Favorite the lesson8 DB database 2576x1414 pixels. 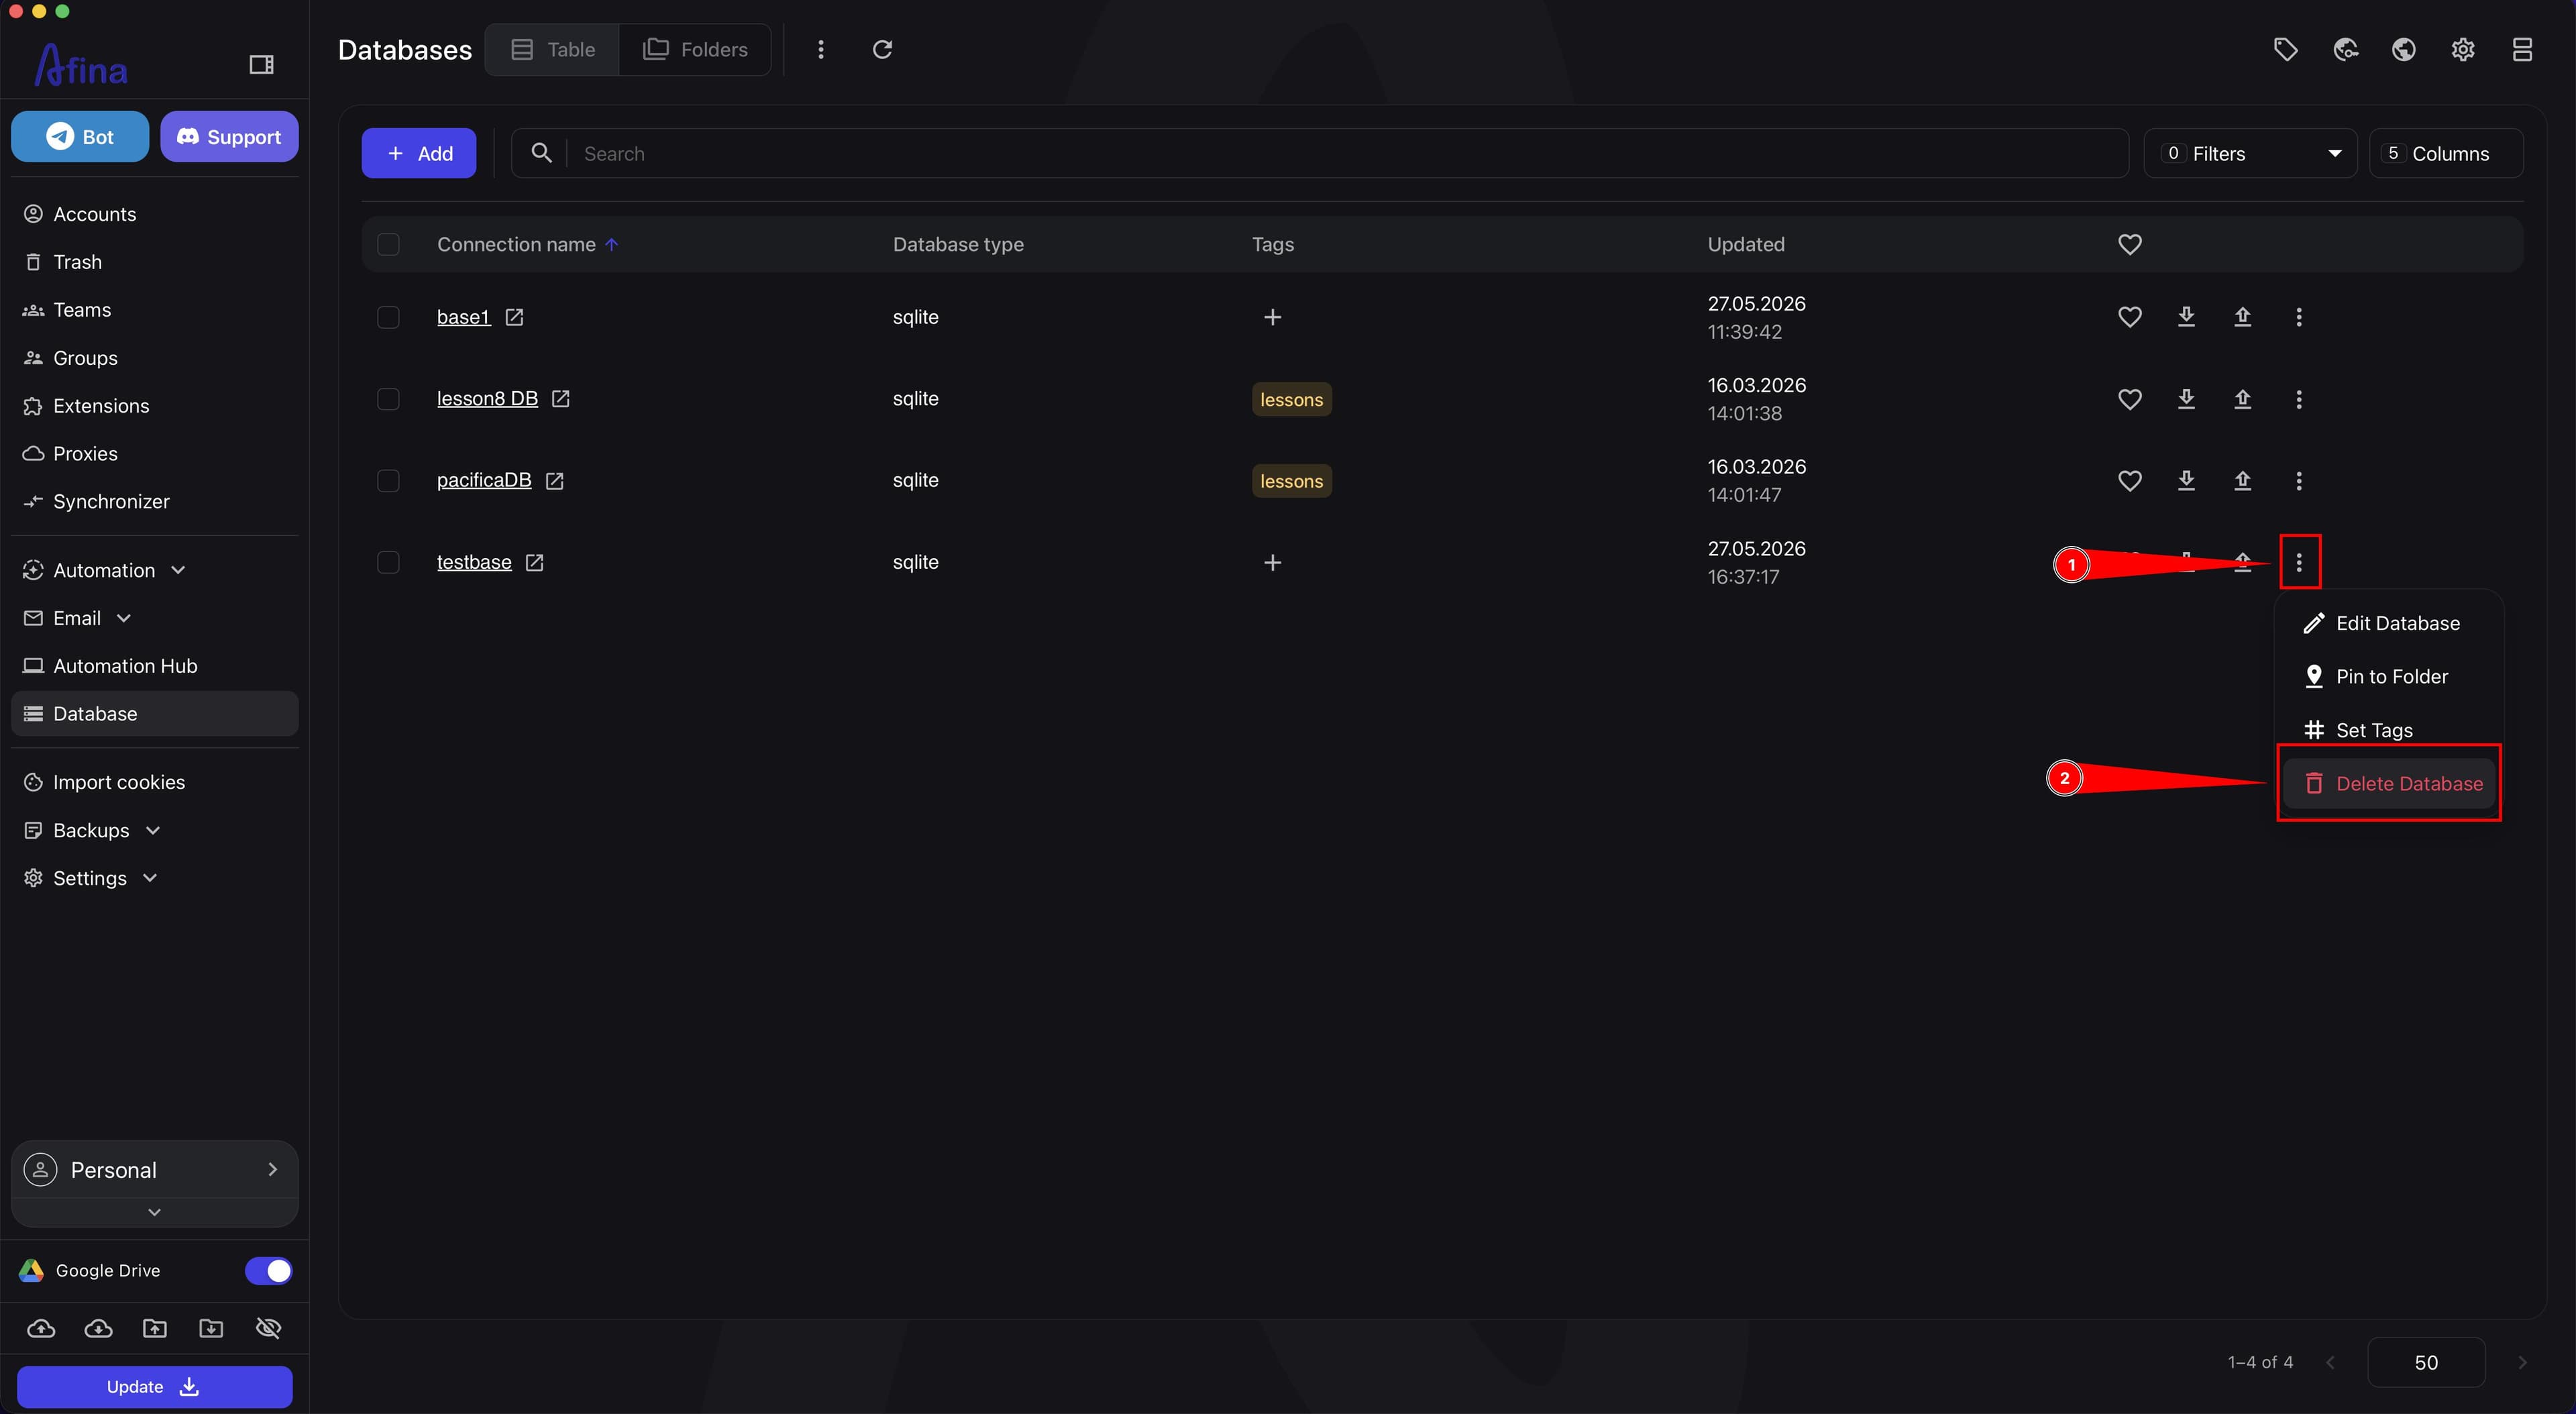pos(2130,399)
